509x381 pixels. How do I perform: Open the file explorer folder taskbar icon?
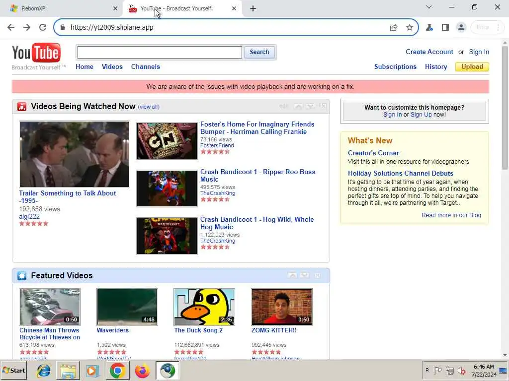point(68,371)
